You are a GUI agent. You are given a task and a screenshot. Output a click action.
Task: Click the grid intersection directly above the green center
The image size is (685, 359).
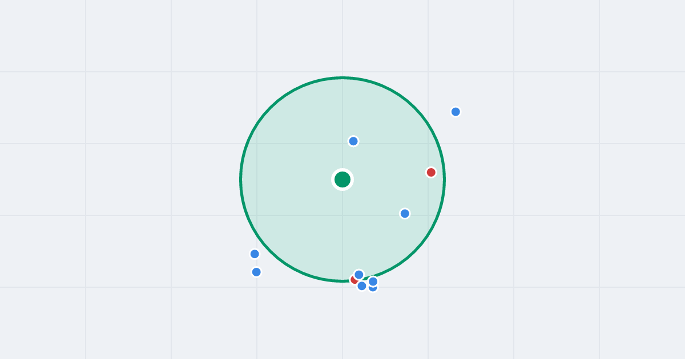coord(342,144)
